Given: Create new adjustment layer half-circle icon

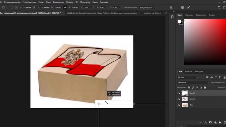Looking at the screenshot, I should pos(215,122).
